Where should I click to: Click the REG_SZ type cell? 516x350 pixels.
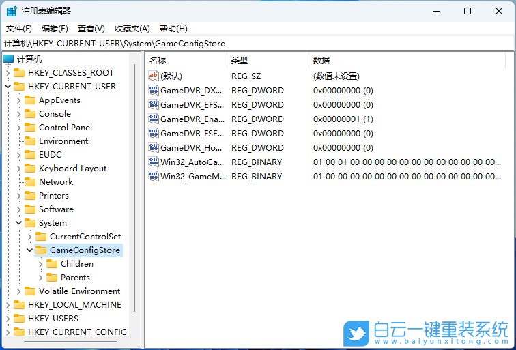tap(246, 76)
